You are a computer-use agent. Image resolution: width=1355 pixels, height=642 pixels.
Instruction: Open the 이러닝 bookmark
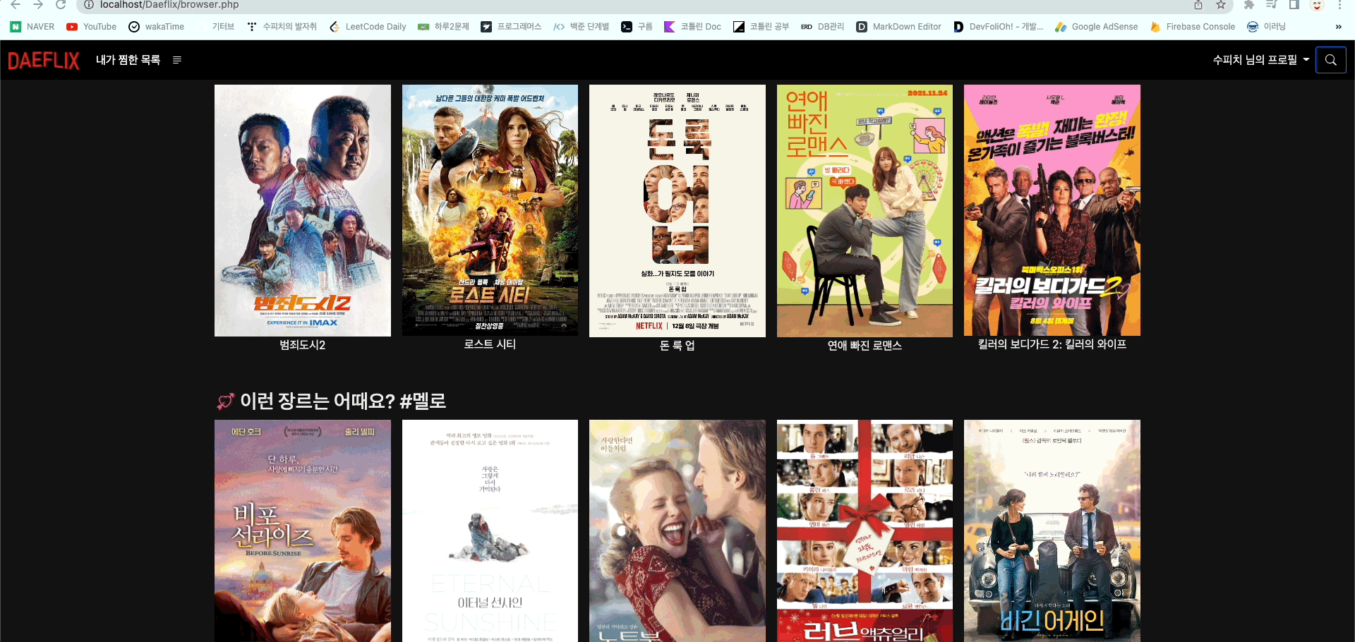pyautogui.click(x=1266, y=27)
